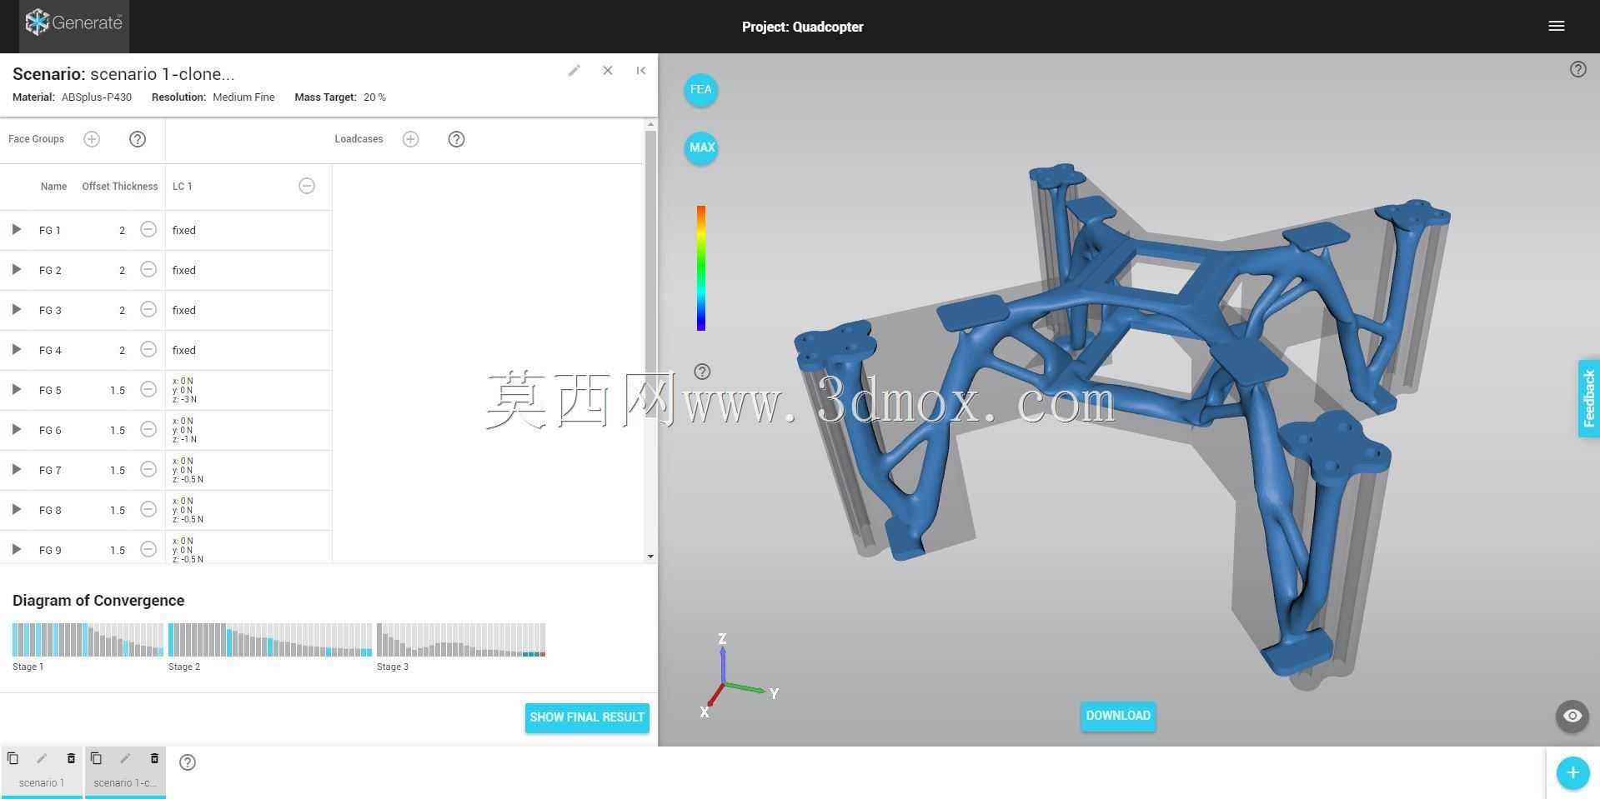Expand face group FG 4
The height and width of the screenshot is (799, 1600).
pos(16,349)
